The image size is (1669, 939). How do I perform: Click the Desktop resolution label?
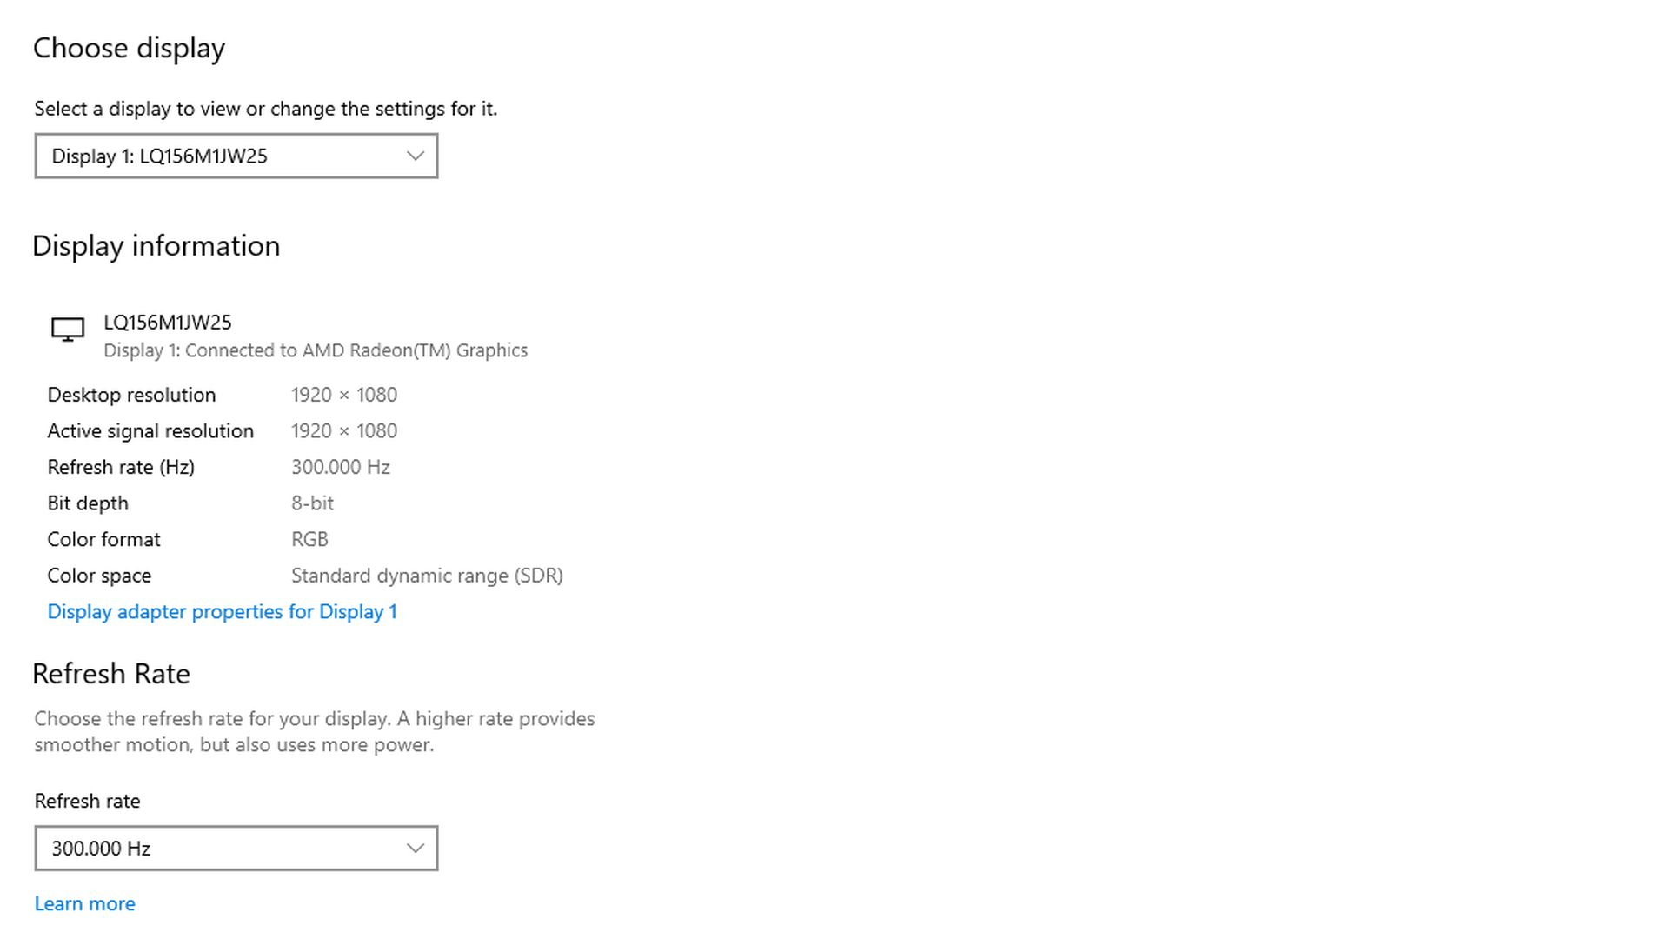tap(131, 395)
